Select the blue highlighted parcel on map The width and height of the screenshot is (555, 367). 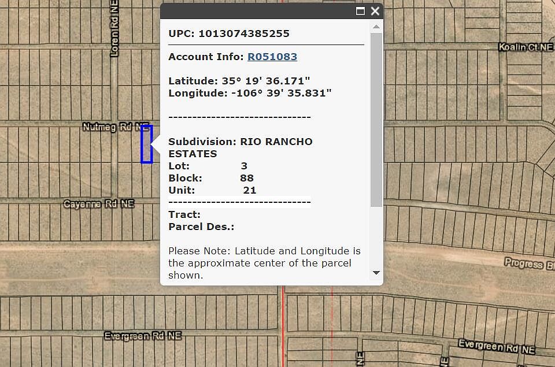point(147,144)
